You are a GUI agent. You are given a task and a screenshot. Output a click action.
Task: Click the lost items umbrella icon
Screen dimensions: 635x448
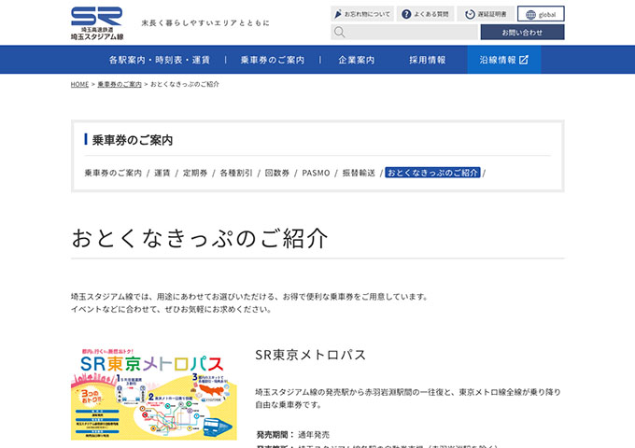[x=338, y=14]
